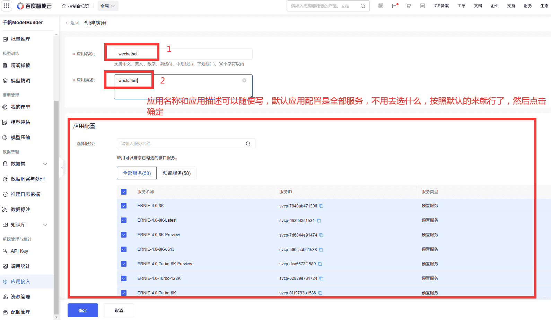This screenshot has width=551, height=320.
Task: Uncheck the ERNIE-4.0-Turbo-8K checkbox
Action: coord(124,293)
